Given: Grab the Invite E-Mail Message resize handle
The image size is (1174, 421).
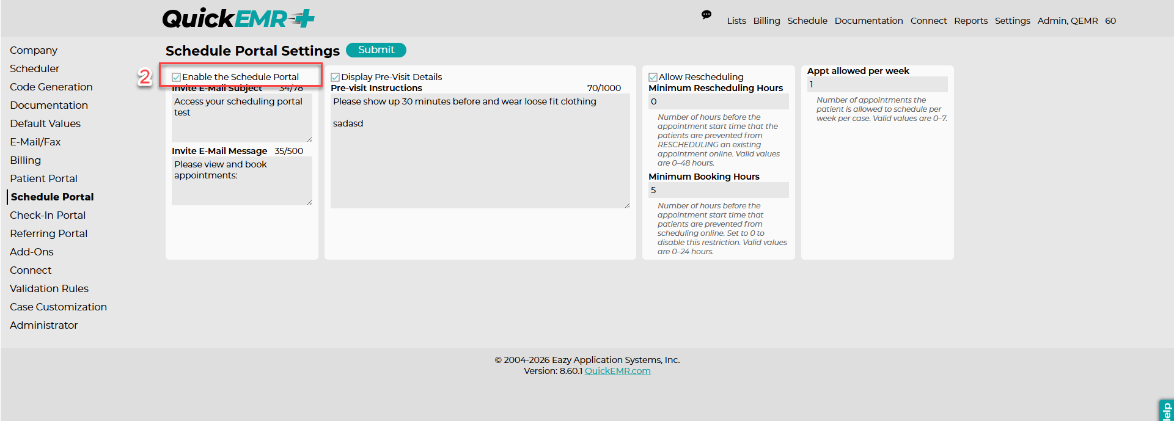Looking at the screenshot, I should coord(309,202).
